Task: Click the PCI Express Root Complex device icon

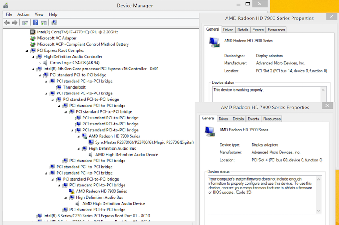Action: tap(33, 50)
